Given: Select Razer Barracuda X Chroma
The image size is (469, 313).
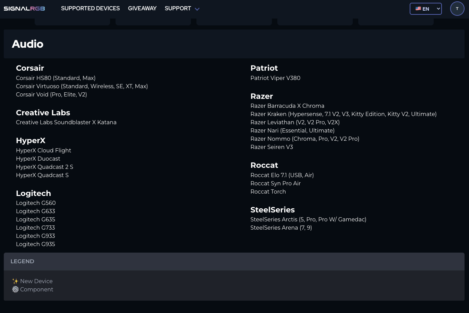Looking at the screenshot, I should [288, 106].
